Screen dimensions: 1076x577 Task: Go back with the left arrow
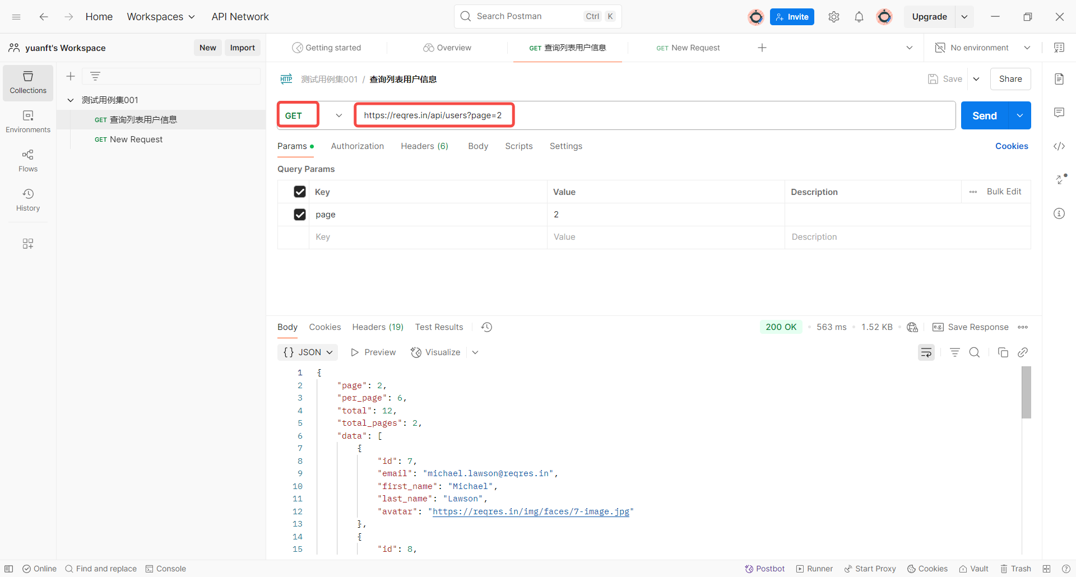pyautogui.click(x=44, y=17)
